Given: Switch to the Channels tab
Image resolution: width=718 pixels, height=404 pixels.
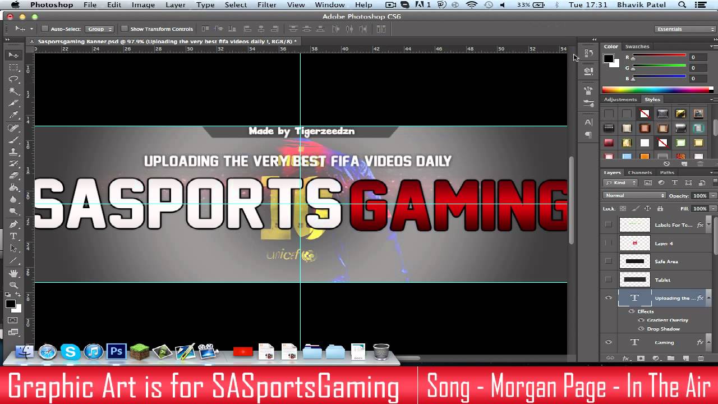Looking at the screenshot, I should pos(639,172).
